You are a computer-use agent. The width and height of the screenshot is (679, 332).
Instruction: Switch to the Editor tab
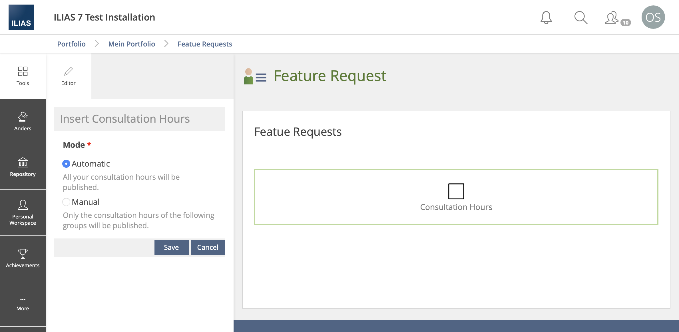68,76
